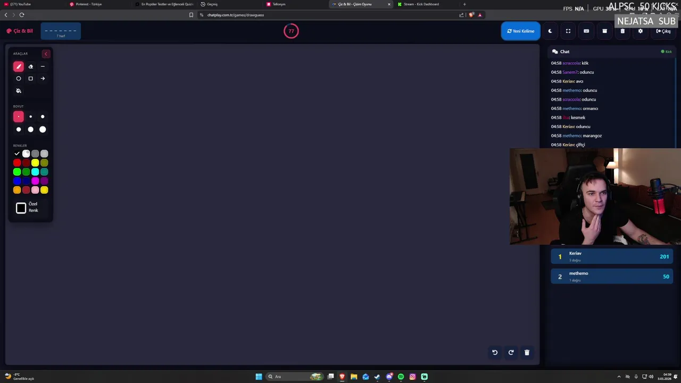
Task: Choose the largest brush size
Action: pos(43,129)
